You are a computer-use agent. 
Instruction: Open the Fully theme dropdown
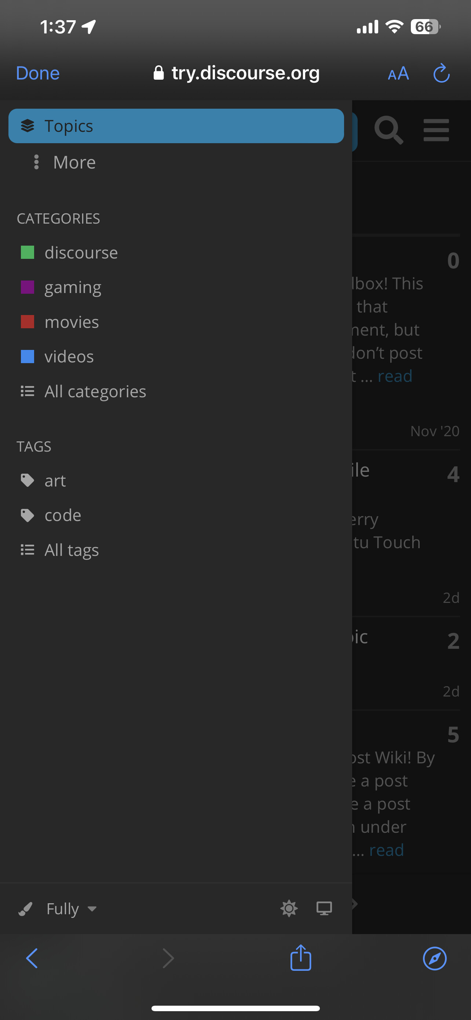pyautogui.click(x=71, y=909)
